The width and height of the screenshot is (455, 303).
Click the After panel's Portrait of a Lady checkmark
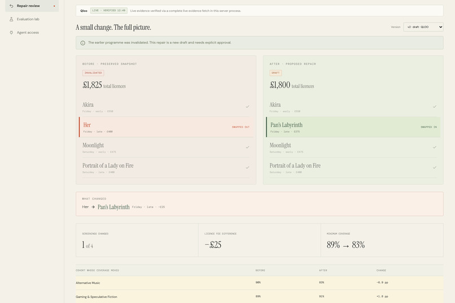pos(435,168)
